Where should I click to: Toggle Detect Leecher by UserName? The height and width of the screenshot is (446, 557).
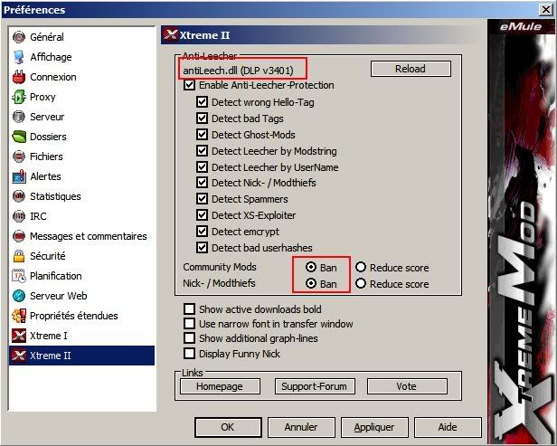click(x=203, y=167)
